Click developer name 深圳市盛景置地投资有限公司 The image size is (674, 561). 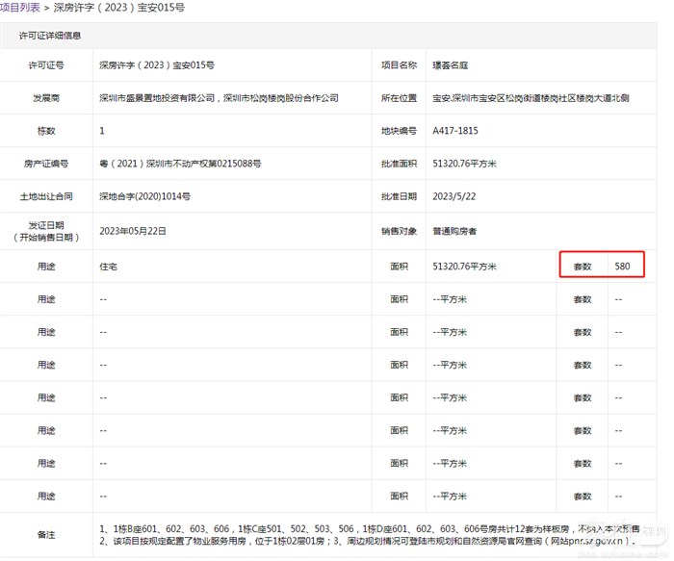tap(159, 98)
